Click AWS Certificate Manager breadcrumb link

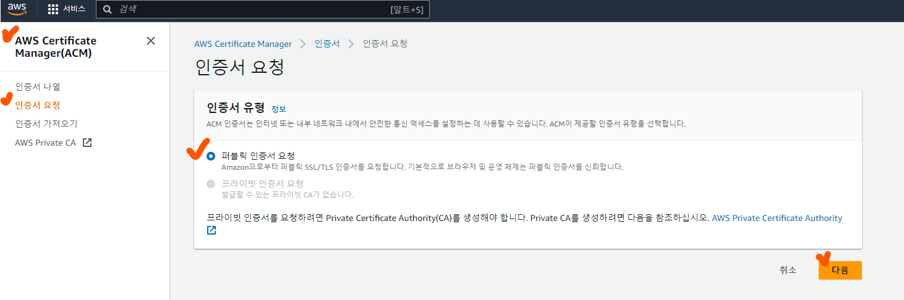click(x=242, y=44)
